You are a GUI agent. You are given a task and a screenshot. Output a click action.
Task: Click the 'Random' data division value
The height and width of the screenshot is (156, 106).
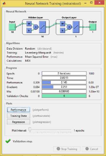click(x=30, y=49)
